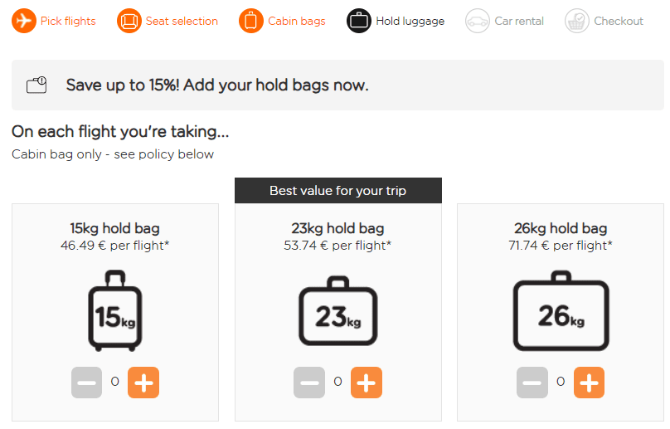Go to Pick flights step
The height and width of the screenshot is (429, 670).
[68, 21]
